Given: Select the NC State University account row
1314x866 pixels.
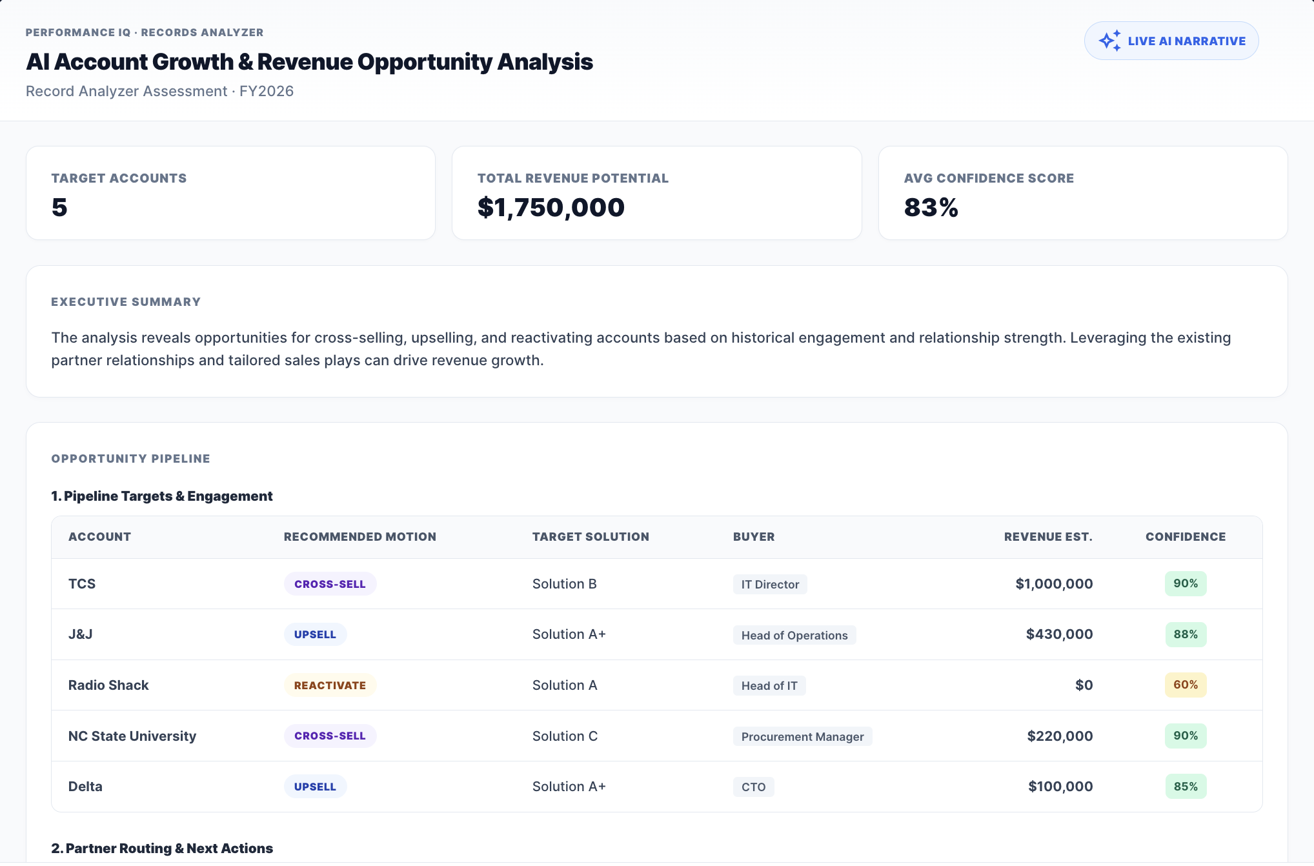Looking at the screenshot, I should click(x=657, y=736).
